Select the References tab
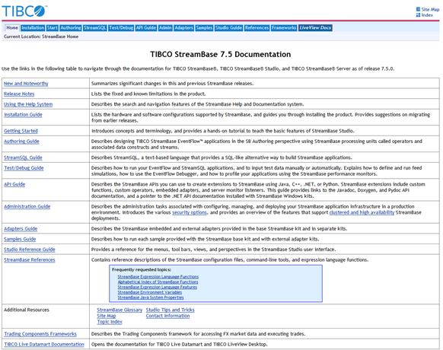 click(x=257, y=27)
